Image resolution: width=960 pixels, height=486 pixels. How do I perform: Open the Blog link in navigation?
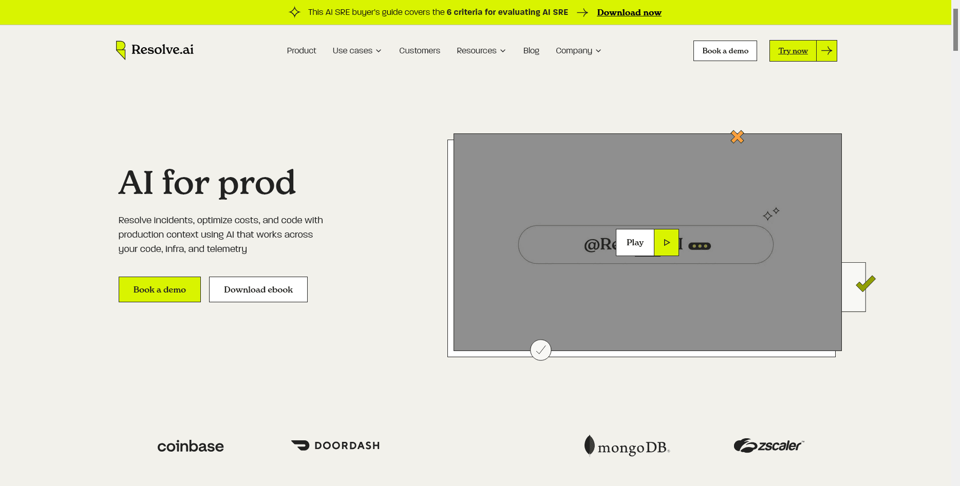[x=531, y=51]
